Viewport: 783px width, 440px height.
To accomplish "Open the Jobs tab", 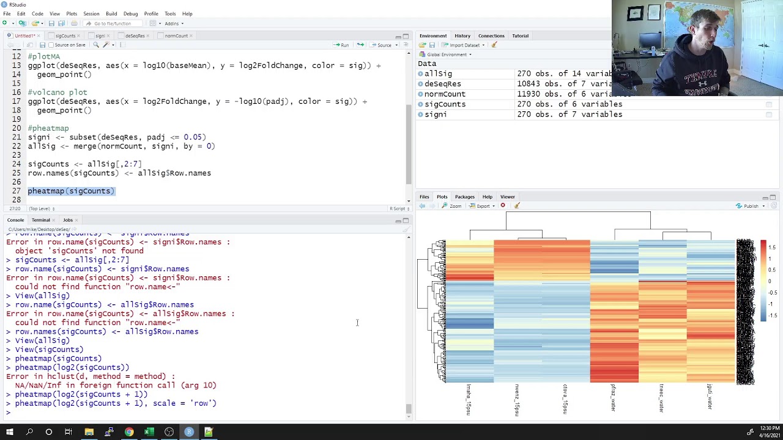I will [x=67, y=220].
